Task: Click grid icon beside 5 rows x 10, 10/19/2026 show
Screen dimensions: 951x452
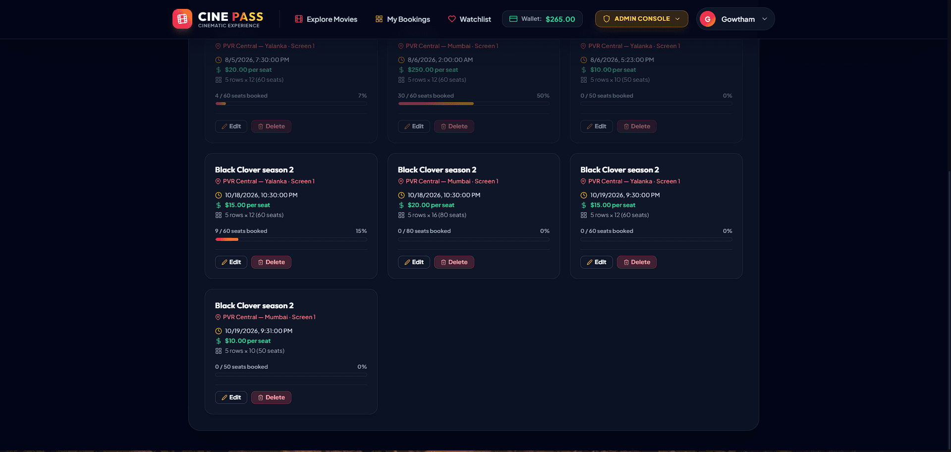Action: coord(219,351)
